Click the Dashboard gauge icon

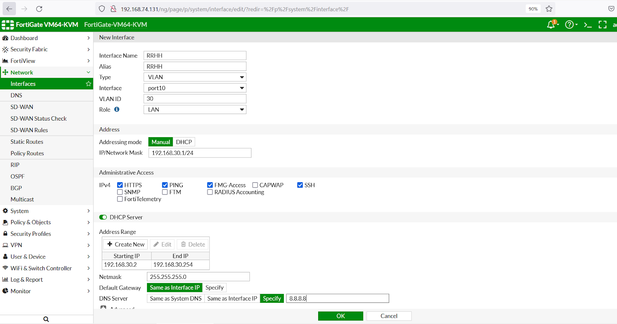(x=5, y=38)
